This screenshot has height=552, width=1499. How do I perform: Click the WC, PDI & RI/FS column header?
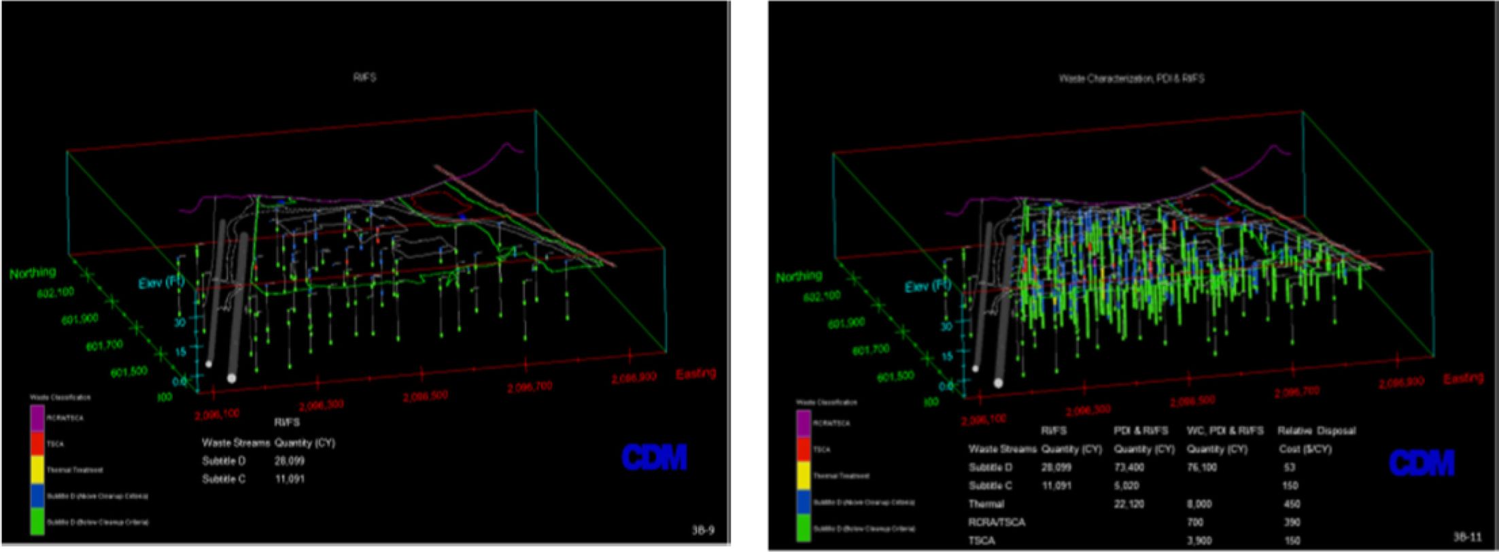[1225, 431]
